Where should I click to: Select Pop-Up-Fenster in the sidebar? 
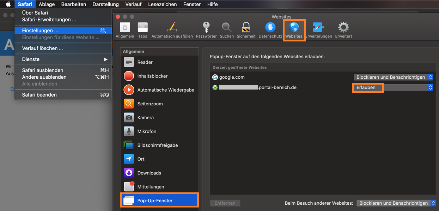click(x=159, y=201)
